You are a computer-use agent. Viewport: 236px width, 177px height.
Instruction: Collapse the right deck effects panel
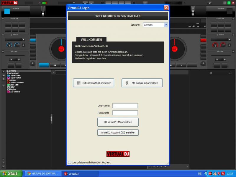tap(233, 35)
